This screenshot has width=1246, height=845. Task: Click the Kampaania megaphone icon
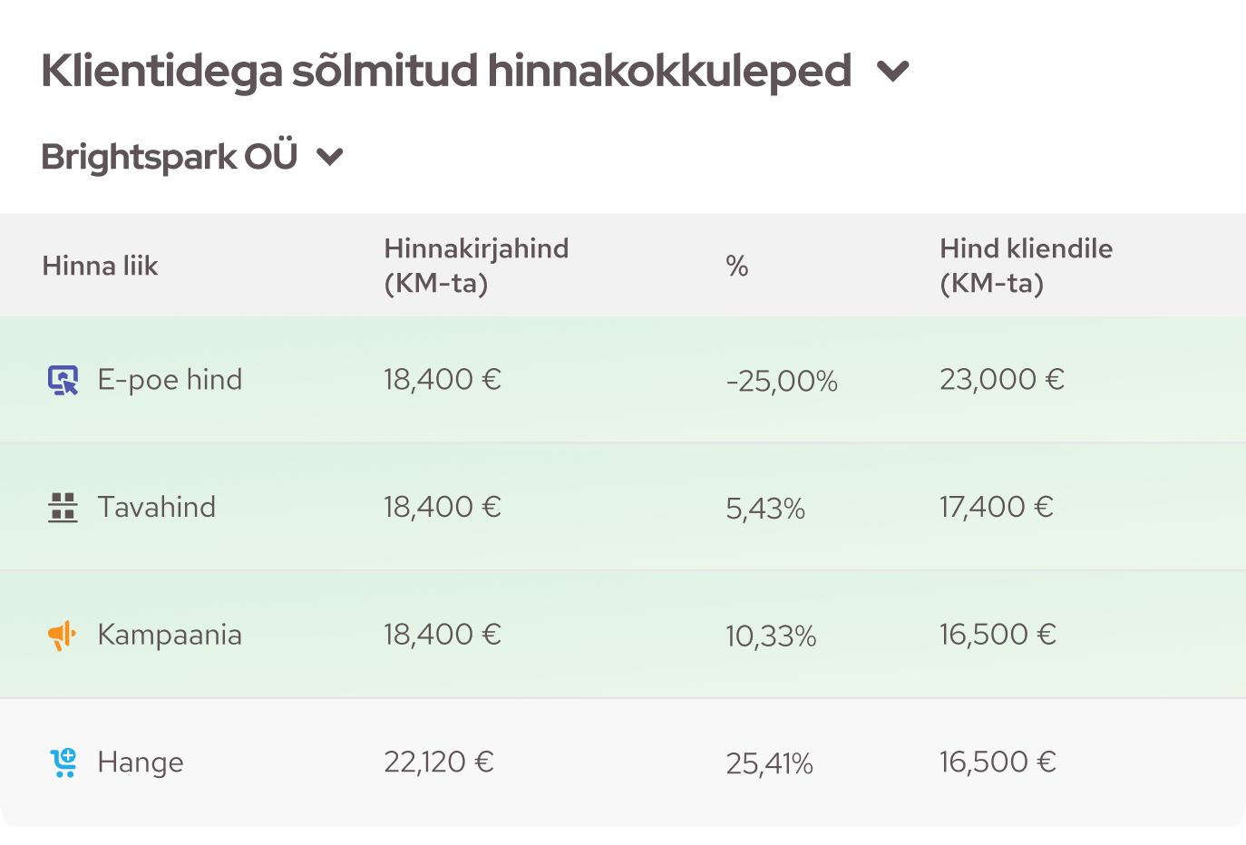[x=62, y=636]
